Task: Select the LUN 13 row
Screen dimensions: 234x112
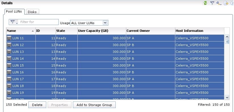Action: 115,52
